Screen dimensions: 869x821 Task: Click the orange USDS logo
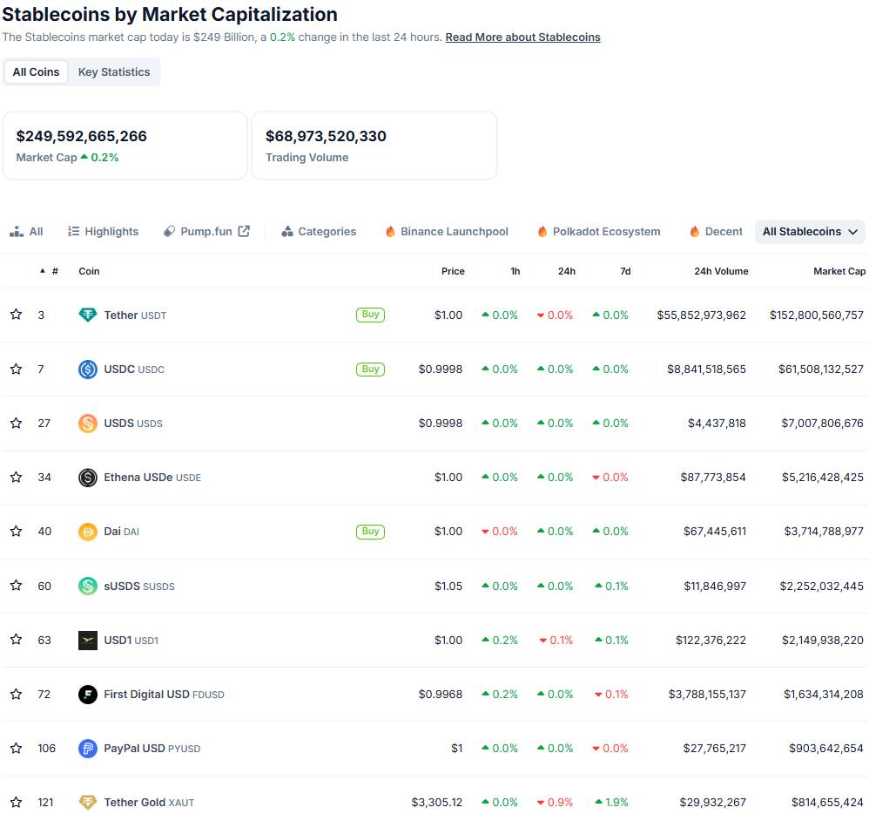click(x=88, y=423)
